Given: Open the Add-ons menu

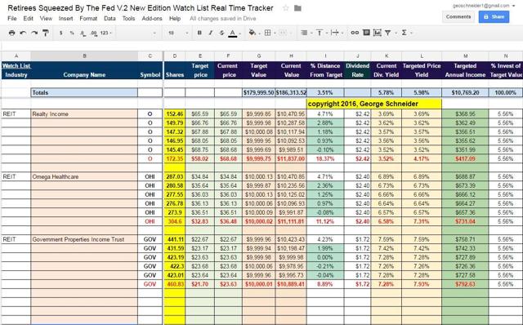Looking at the screenshot, I should coord(152,19).
